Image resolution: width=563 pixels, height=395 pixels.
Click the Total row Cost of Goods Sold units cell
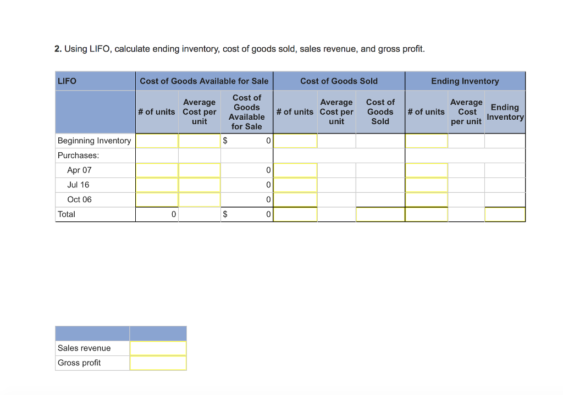point(295,214)
